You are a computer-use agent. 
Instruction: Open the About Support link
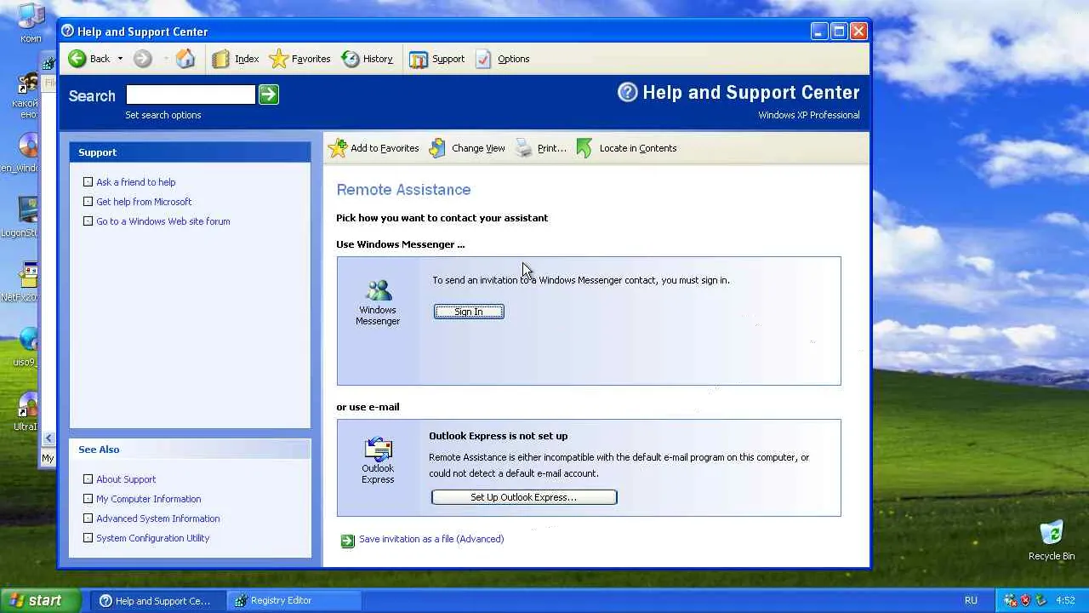point(126,479)
